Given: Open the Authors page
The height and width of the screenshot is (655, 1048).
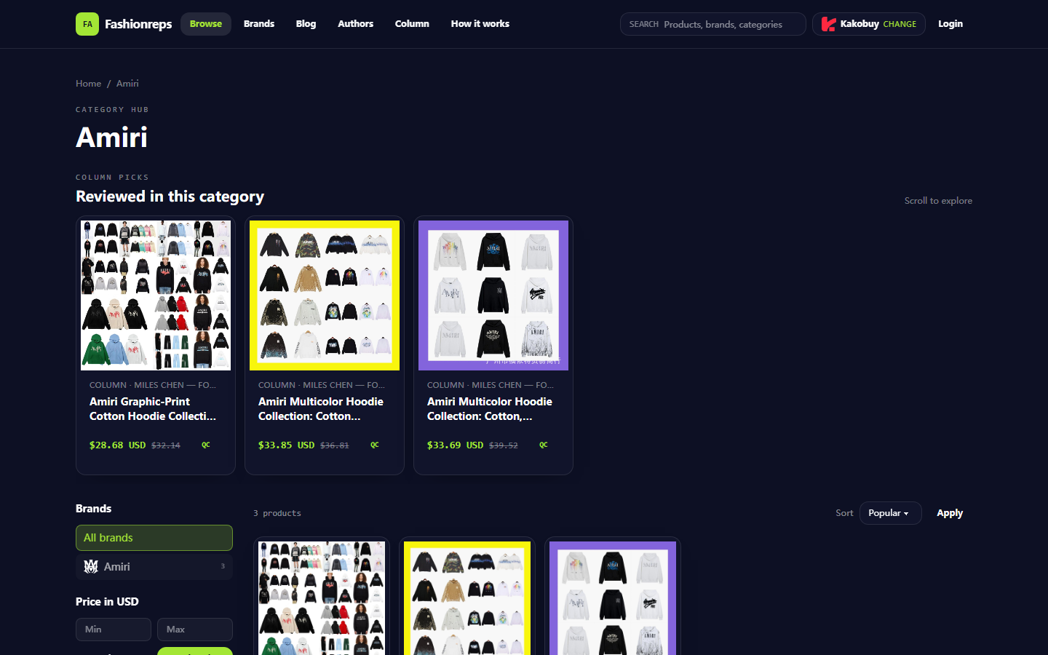Looking at the screenshot, I should [x=355, y=24].
